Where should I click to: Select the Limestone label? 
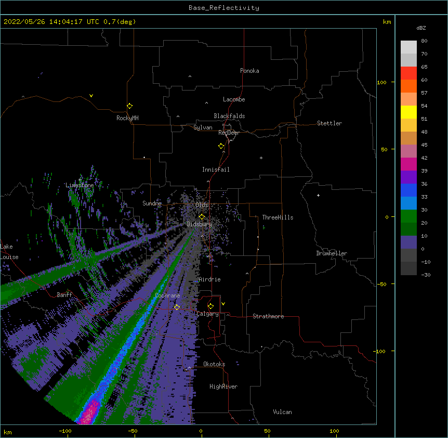coord(80,185)
